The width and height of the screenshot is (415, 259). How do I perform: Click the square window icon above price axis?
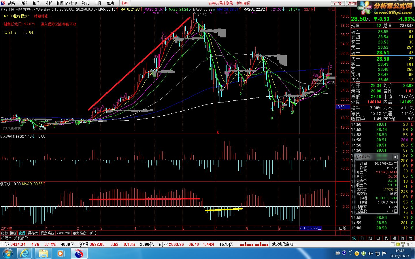[333, 9]
